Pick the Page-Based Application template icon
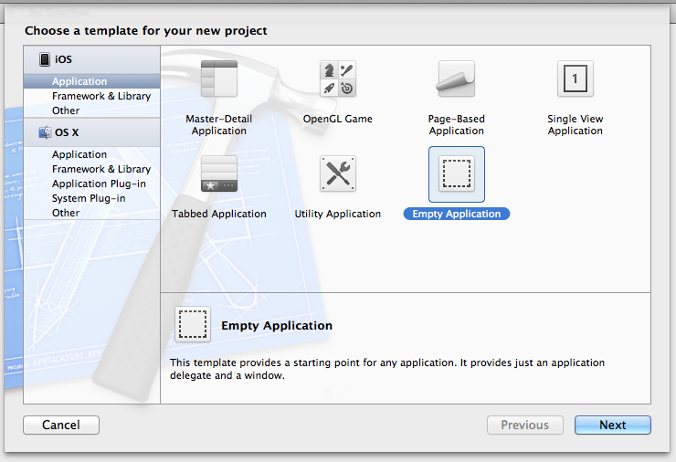 [456, 79]
